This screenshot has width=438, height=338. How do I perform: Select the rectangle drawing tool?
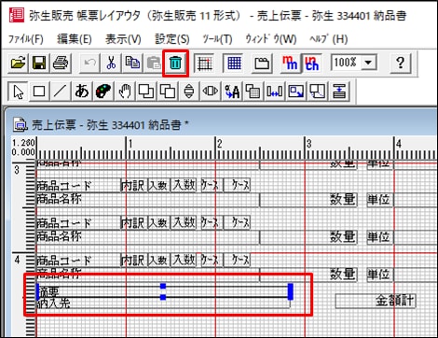coord(39,92)
